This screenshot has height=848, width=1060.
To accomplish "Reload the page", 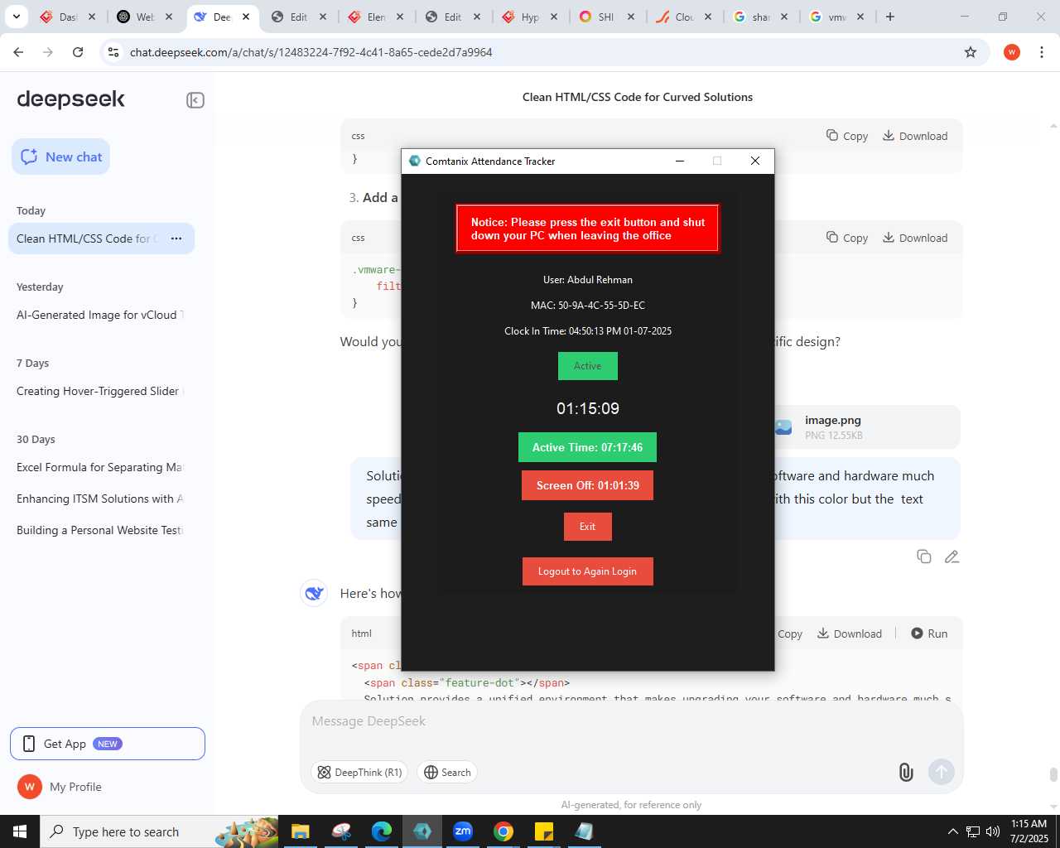I will [x=78, y=52].
